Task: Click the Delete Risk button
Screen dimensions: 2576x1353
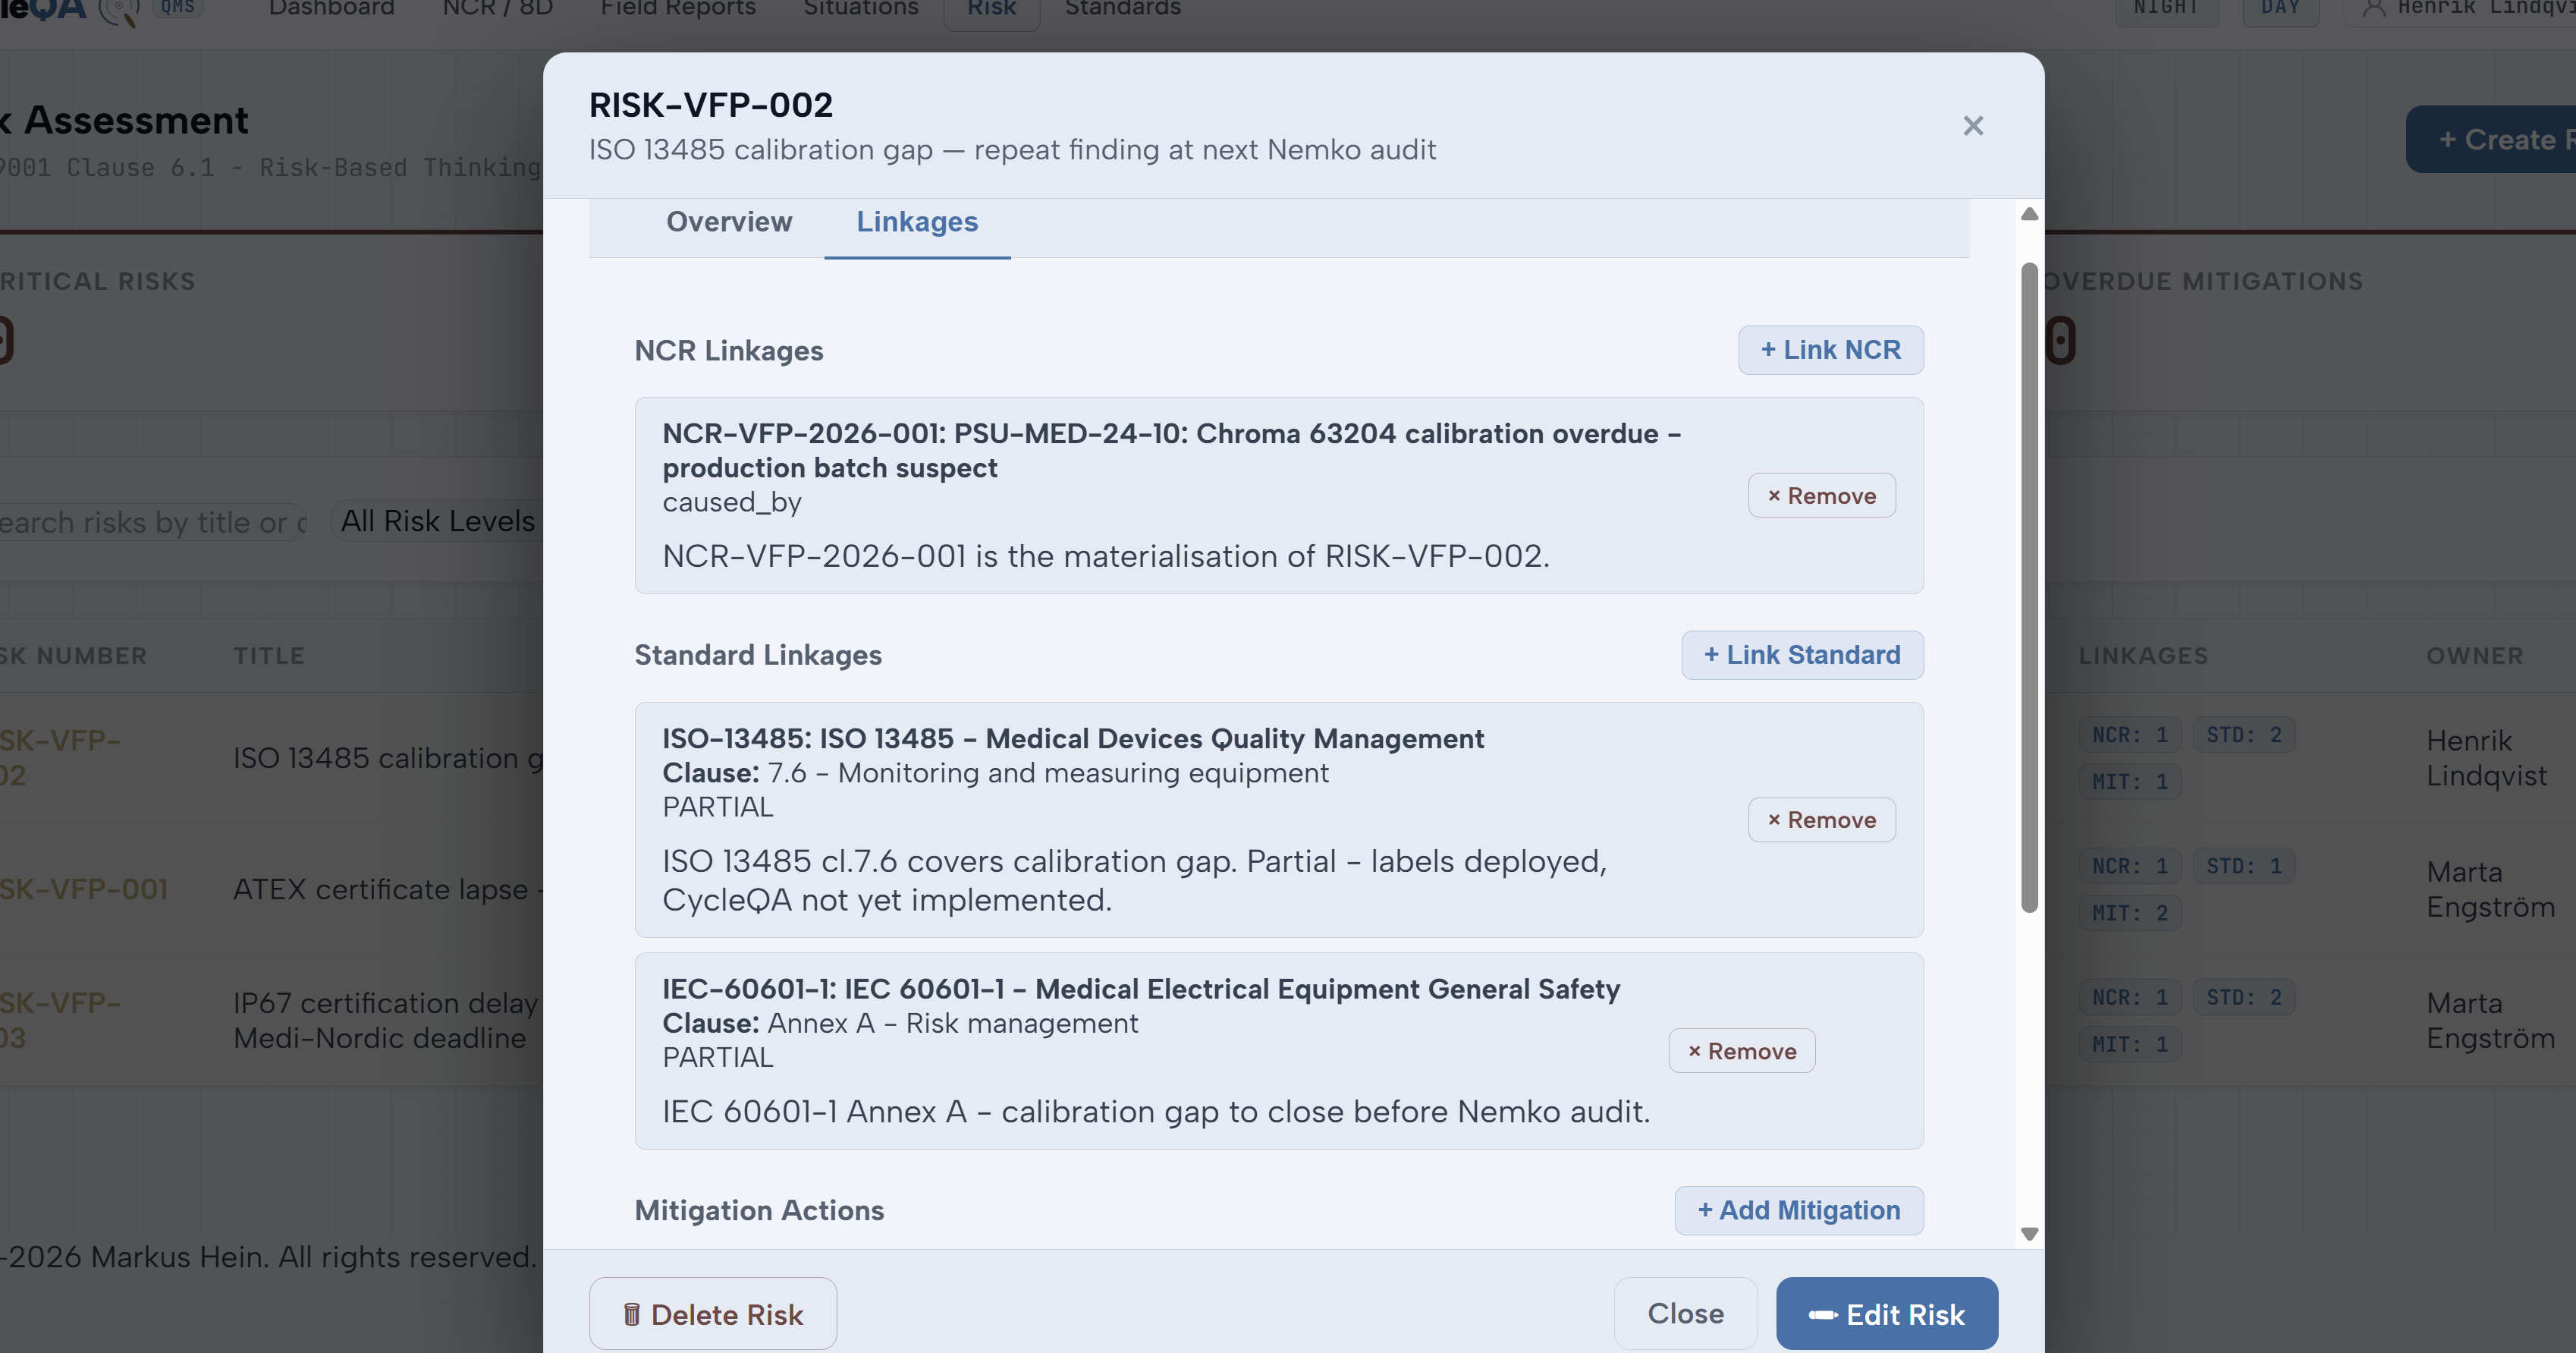Action: pyautogui.click(x=712, y=1314)
